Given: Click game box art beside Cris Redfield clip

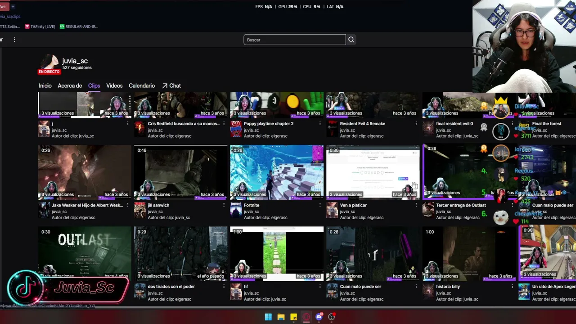Looking at the screenshot, I should [x=140, y=128].
